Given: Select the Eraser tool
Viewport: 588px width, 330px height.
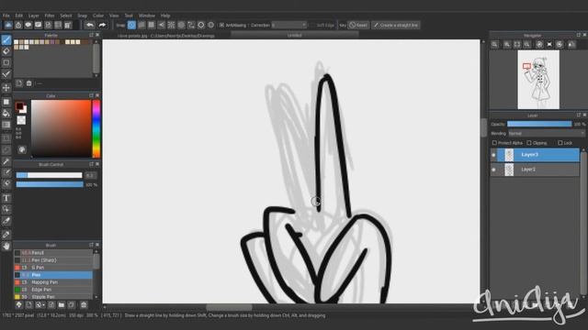Looking at the screenshot, I should click(x=6, y=51).
